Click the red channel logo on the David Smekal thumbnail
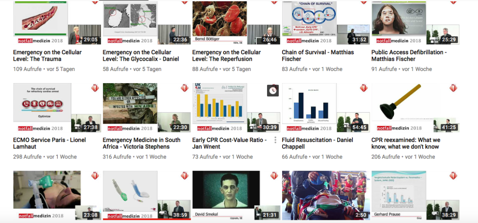 tap(274, 176)
